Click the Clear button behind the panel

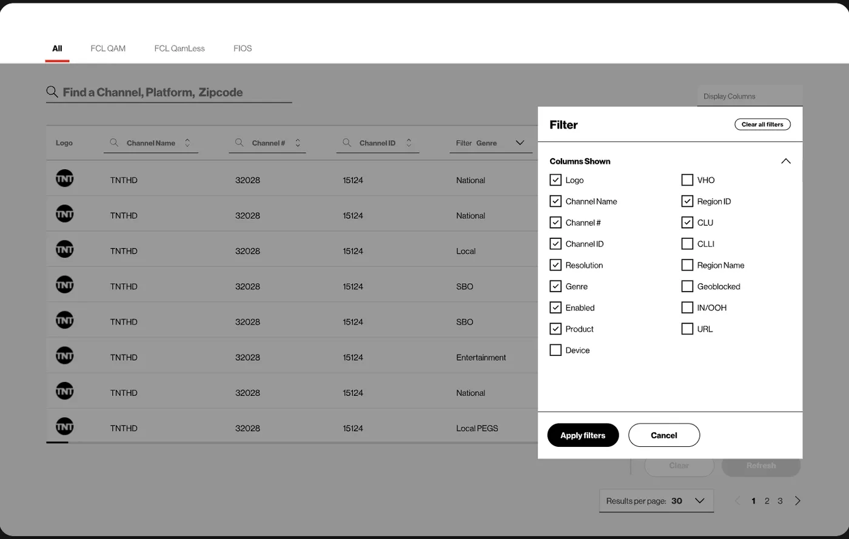(679, 466)
